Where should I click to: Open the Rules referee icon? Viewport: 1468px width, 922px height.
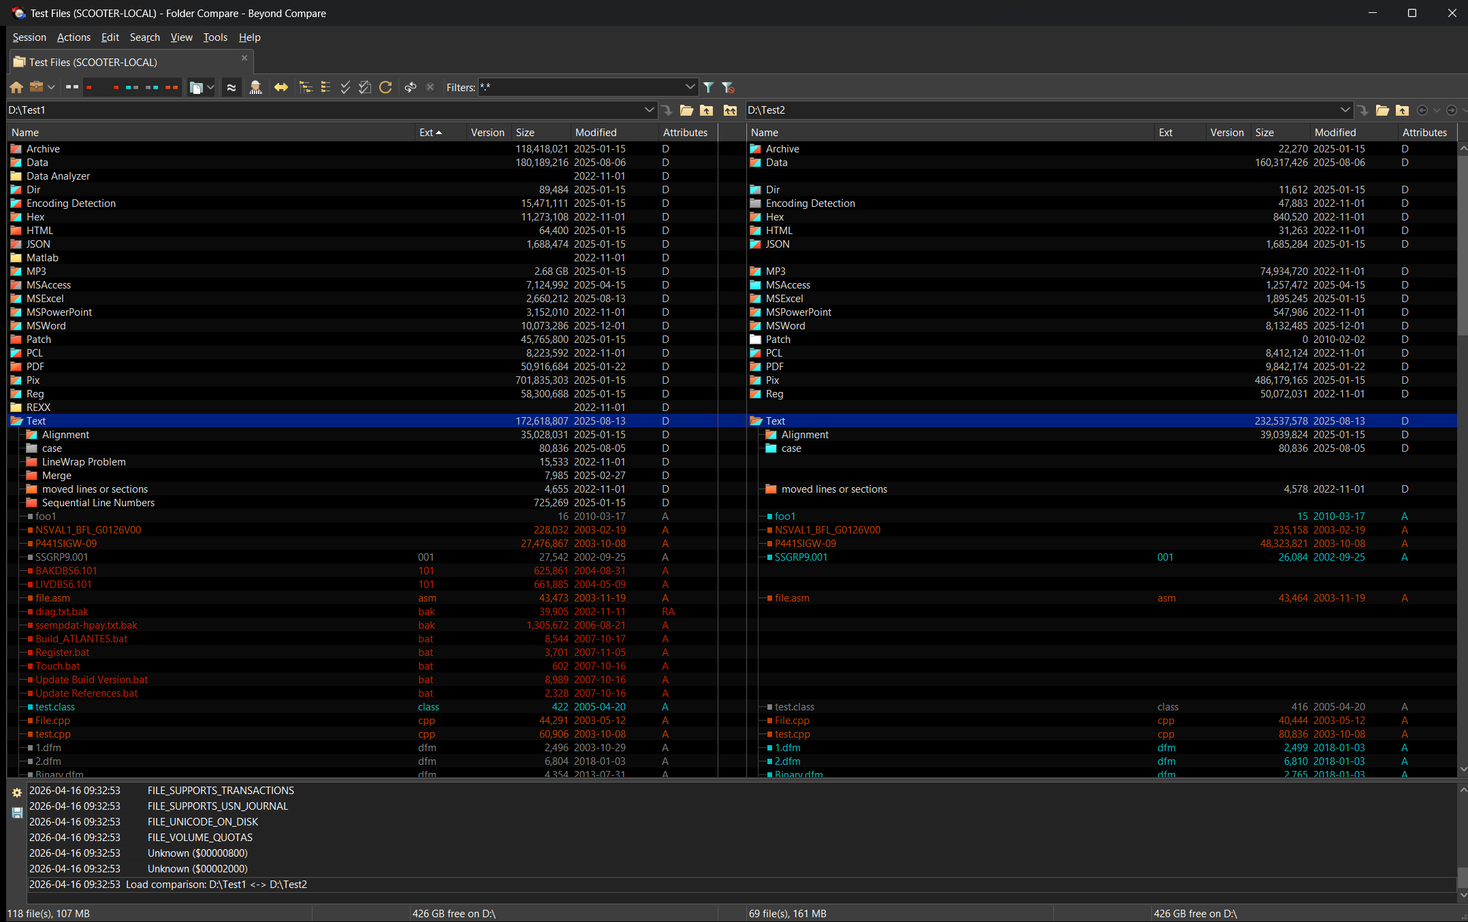[255, 87]
